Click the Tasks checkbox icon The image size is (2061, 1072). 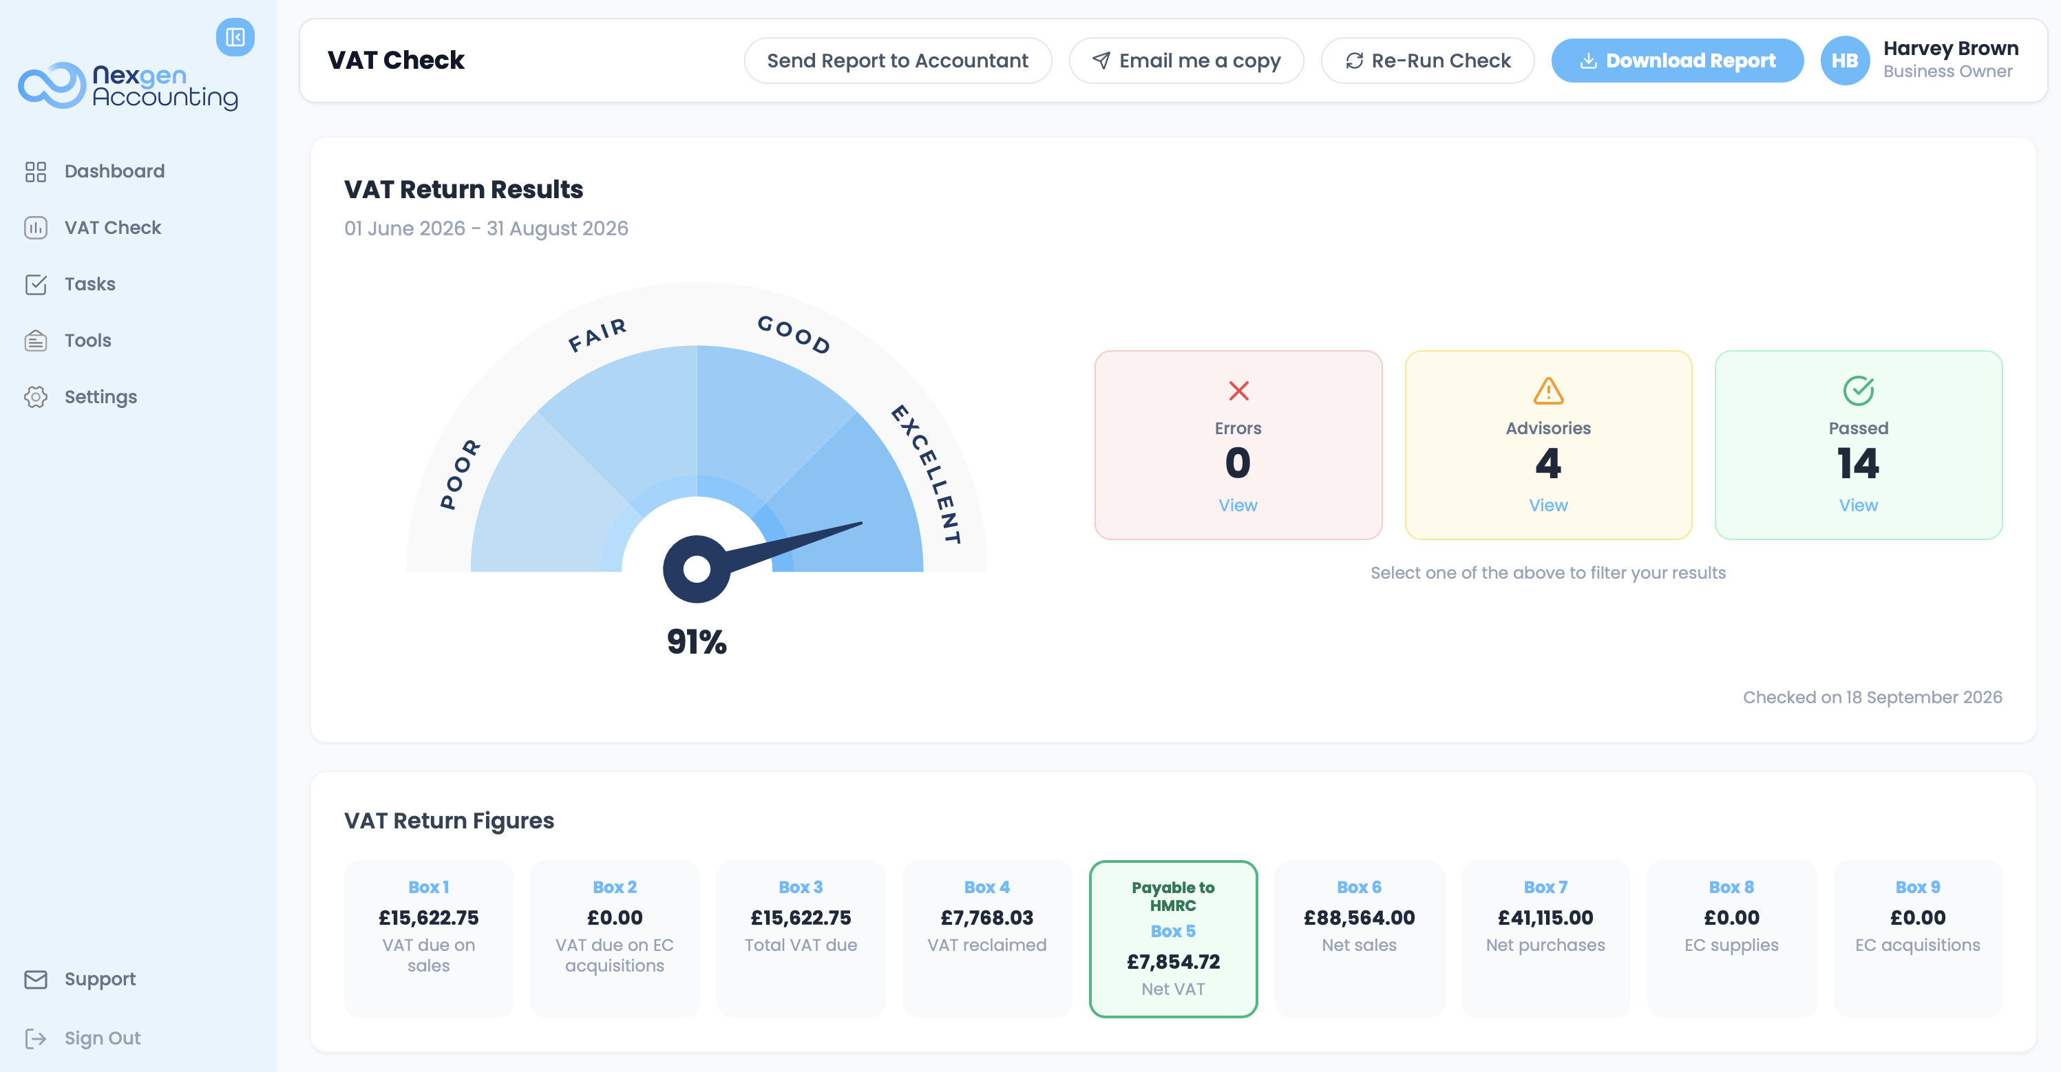35,284
